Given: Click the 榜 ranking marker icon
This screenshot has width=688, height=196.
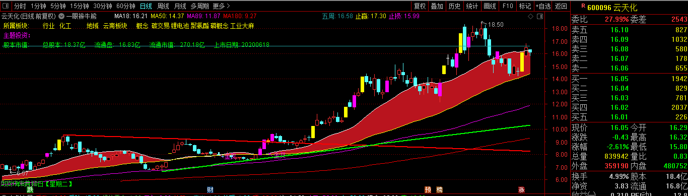Looking at the screenshot, I should point(440,189).
